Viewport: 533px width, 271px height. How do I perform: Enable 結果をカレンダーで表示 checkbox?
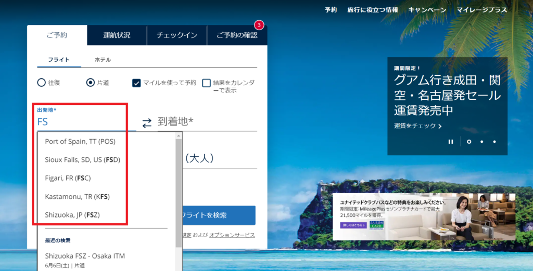pyautogui.click(x=207, y=83)
